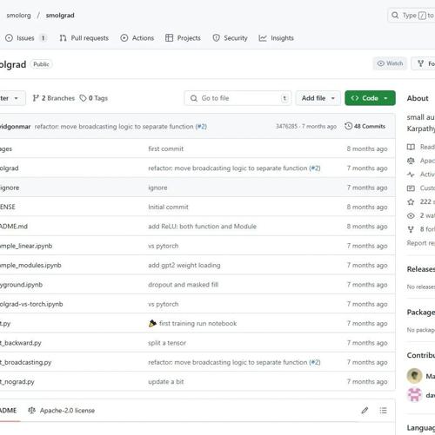435x435 pixels.
Task: Open 'add ReLU: both function and Module' commit
Action: [x=203, y=227]
